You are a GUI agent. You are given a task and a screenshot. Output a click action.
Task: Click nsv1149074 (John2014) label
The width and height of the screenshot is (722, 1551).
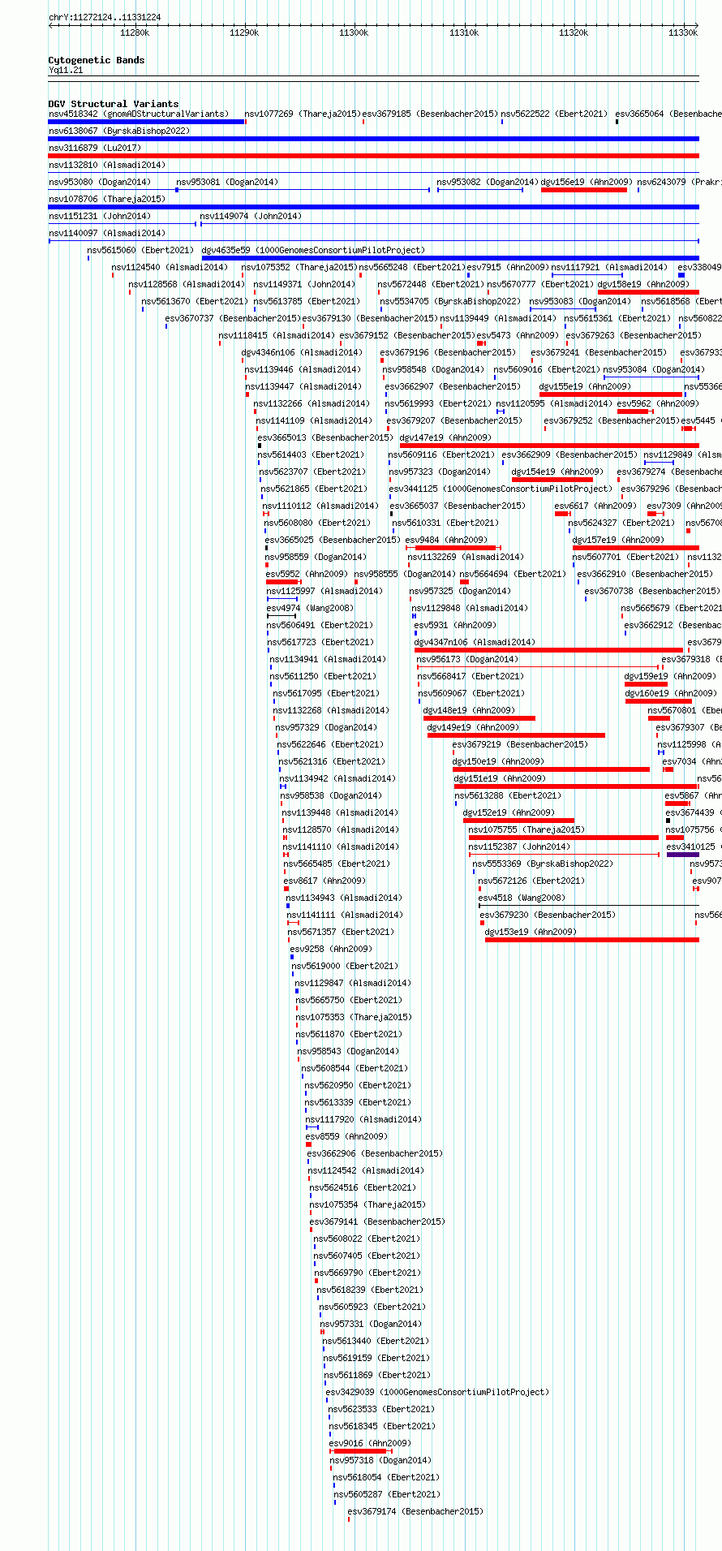click(251, 216)
